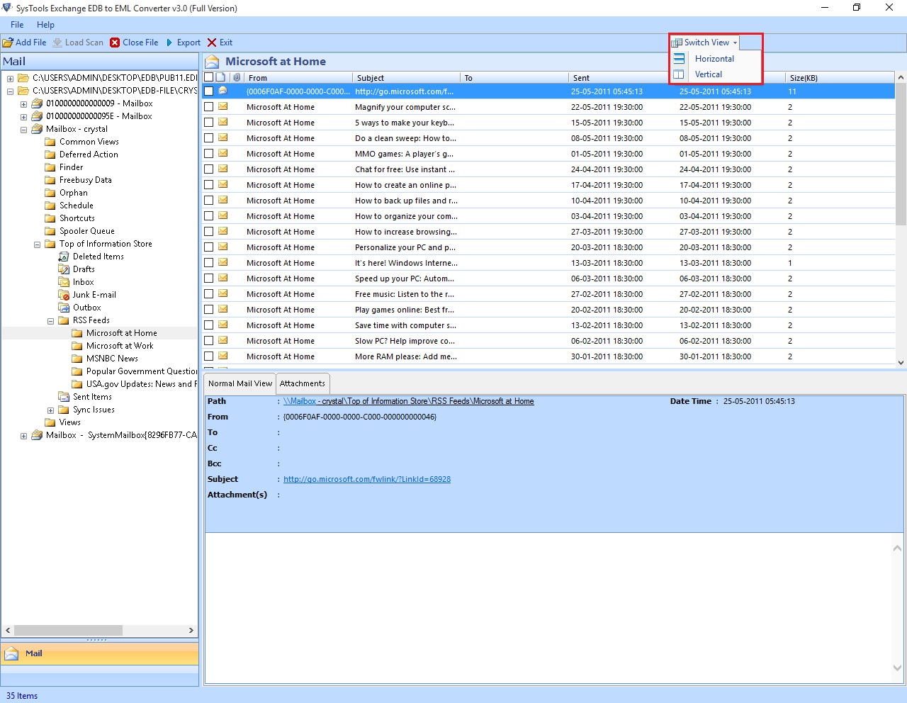907x703 pixels.
Task: Click the Common Views folder icon
Action: coord(50,142)
